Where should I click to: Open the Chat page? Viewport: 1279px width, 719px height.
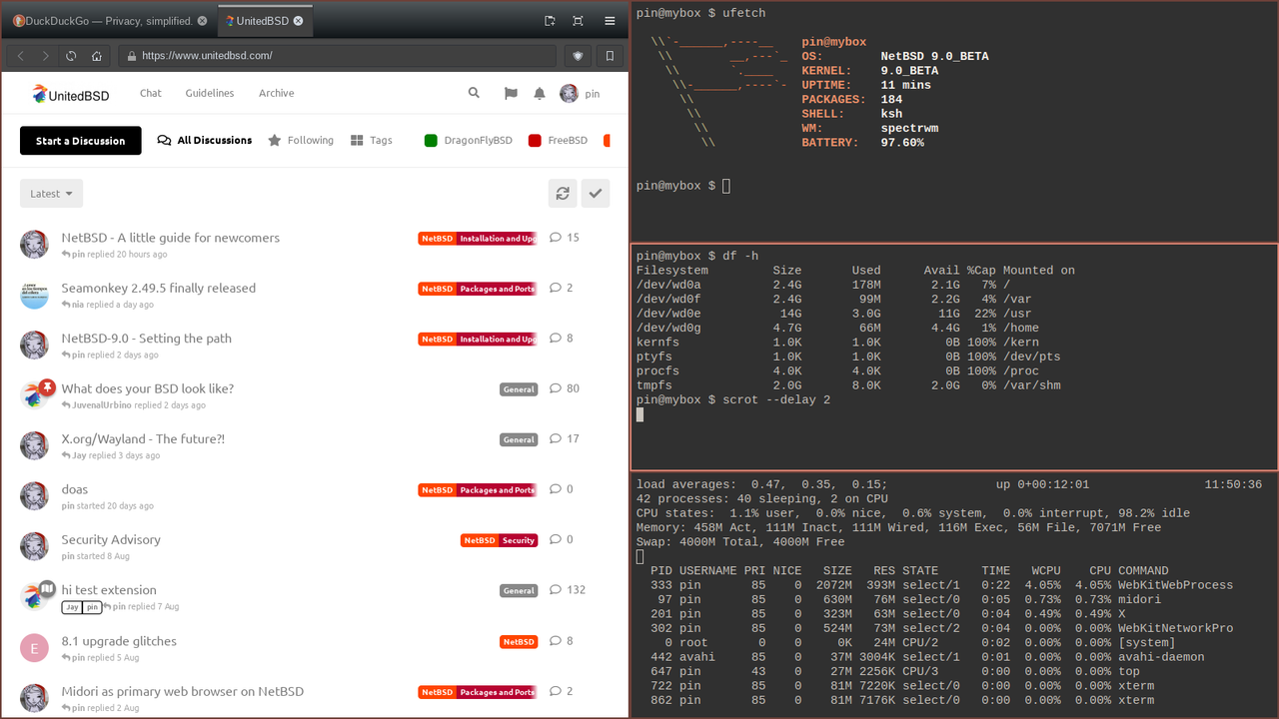point(151,93)
